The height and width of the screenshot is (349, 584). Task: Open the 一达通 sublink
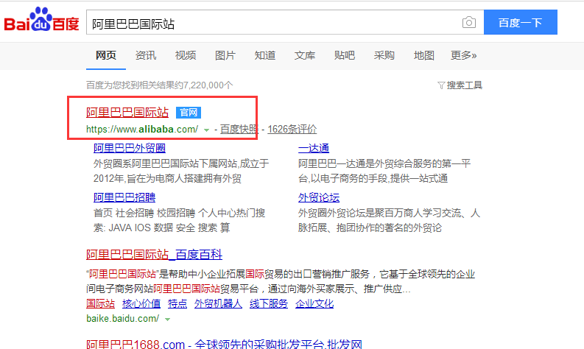point(314,148)
